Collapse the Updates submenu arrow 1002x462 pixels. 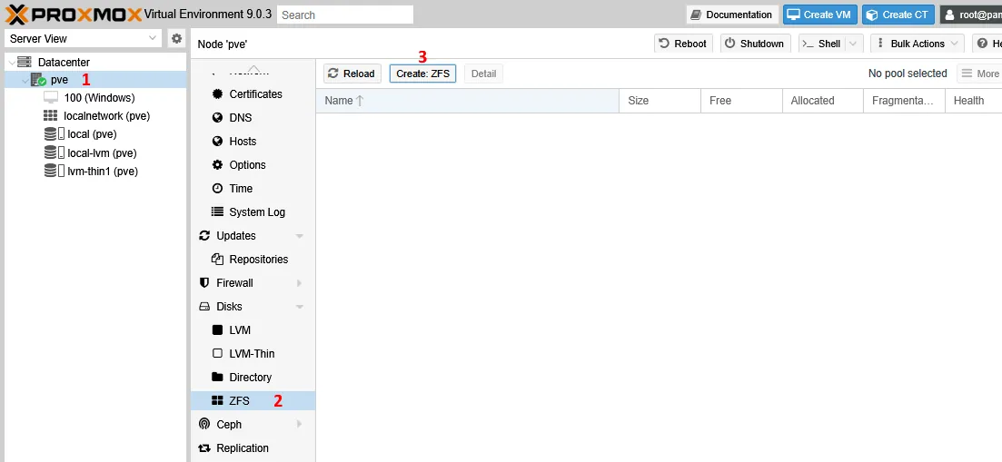pyautogui.click(x=299, y=236)
